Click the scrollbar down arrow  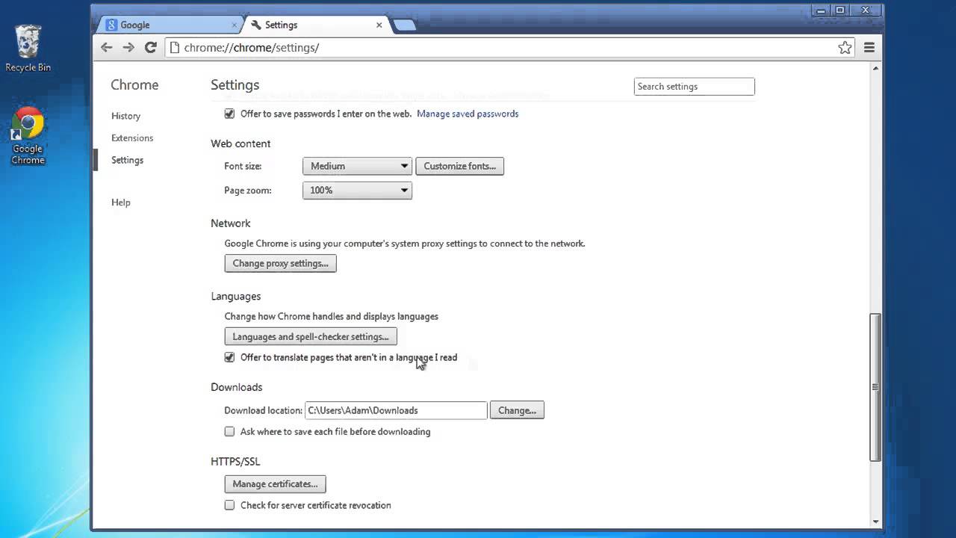875,522
